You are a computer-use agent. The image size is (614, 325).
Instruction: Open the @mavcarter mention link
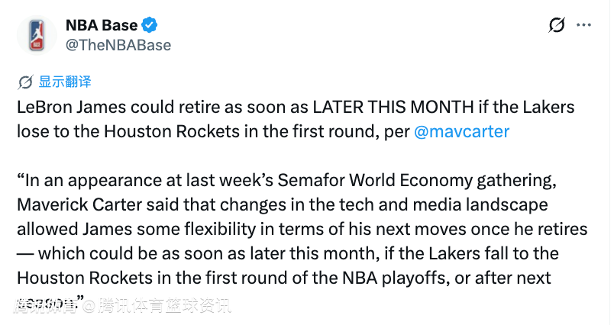point(461,131)
